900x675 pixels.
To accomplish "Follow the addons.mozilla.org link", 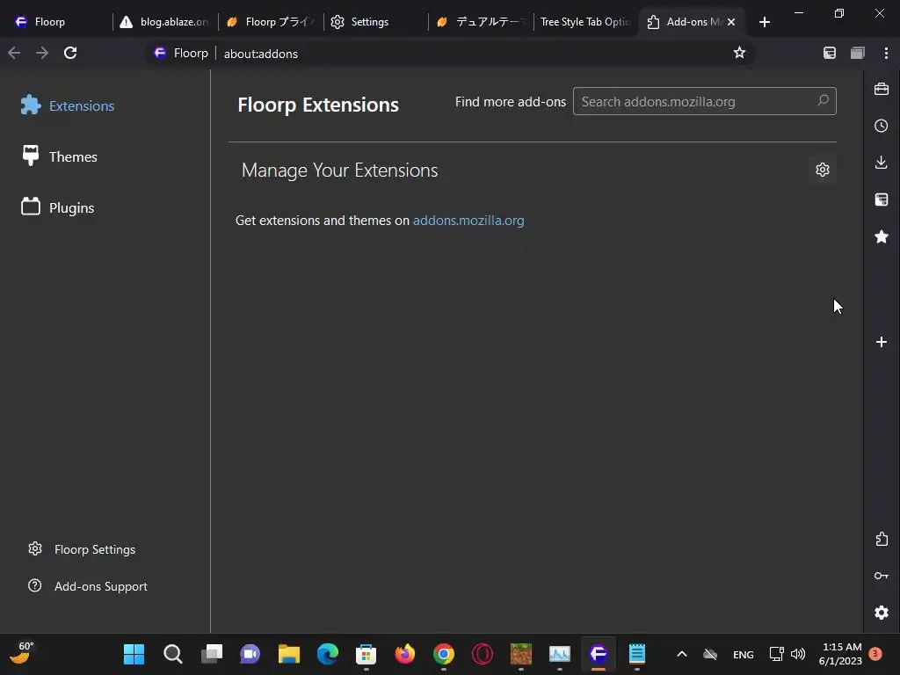I will tap(468, 221).
